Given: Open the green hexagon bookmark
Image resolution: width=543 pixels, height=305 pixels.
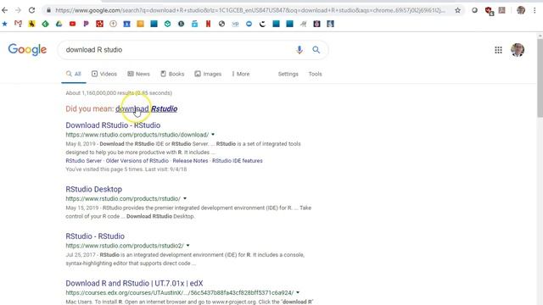Looking at the screenshot, I should pyautogui.click(x=168, y=24).
